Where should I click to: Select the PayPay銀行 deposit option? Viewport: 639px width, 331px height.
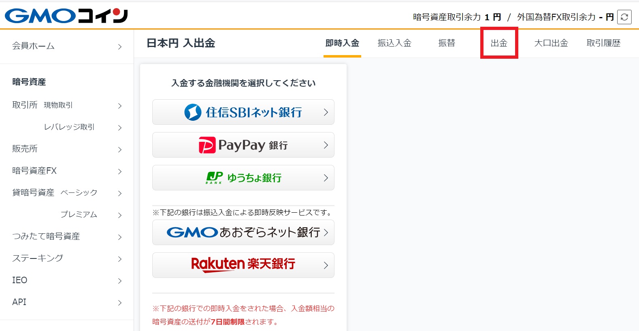click(243, 145)
